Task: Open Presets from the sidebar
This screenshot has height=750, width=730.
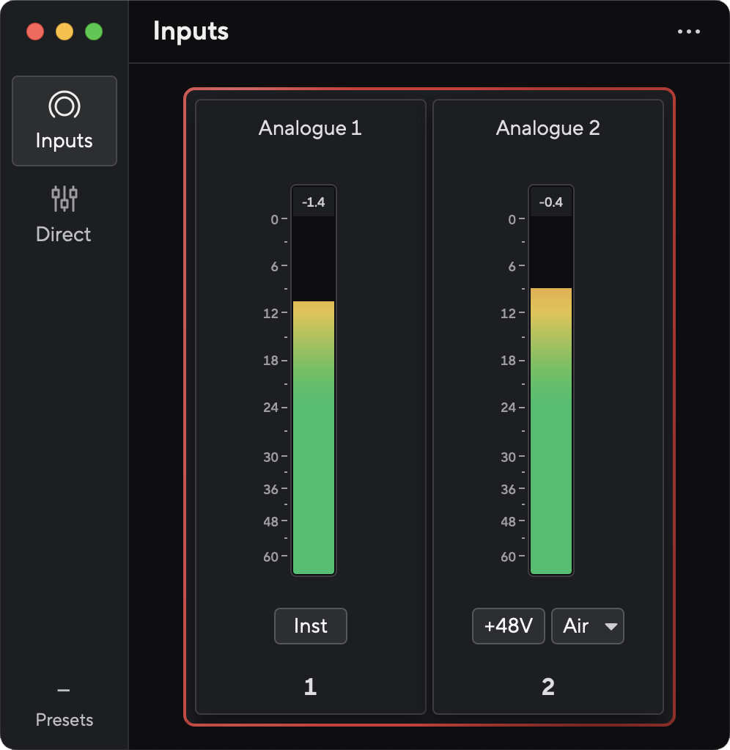Action: tap(64, 704)
